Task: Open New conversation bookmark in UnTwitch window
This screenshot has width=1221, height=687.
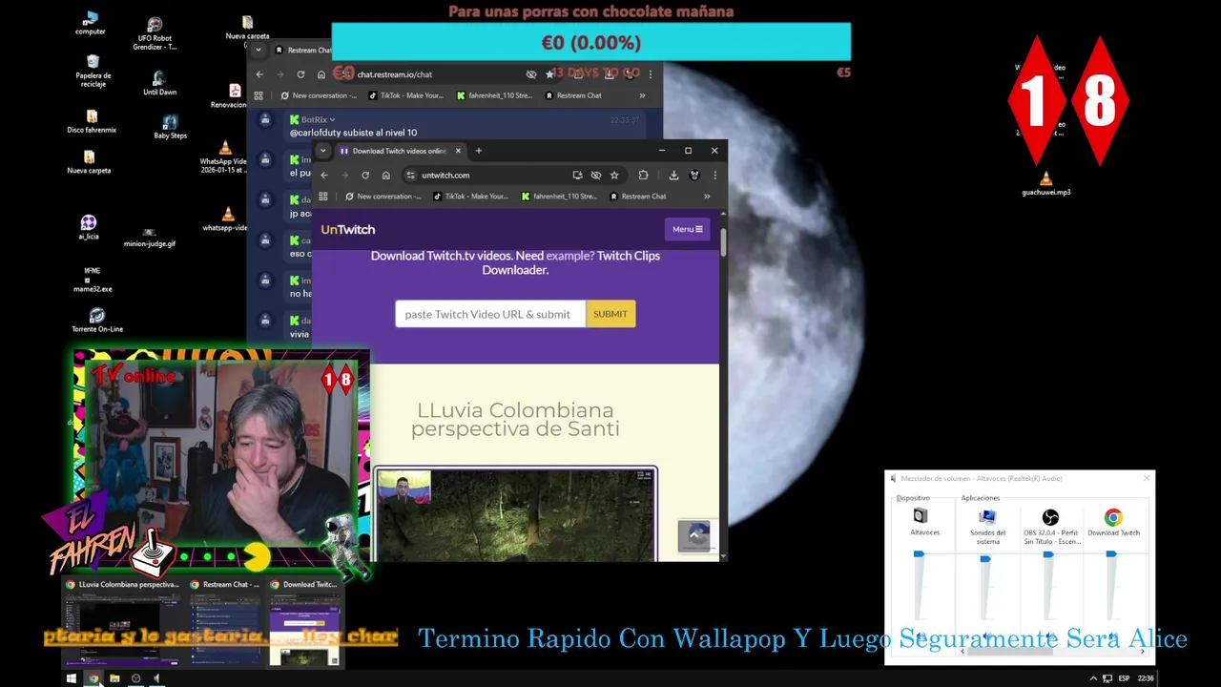Action: click(383, 197)
